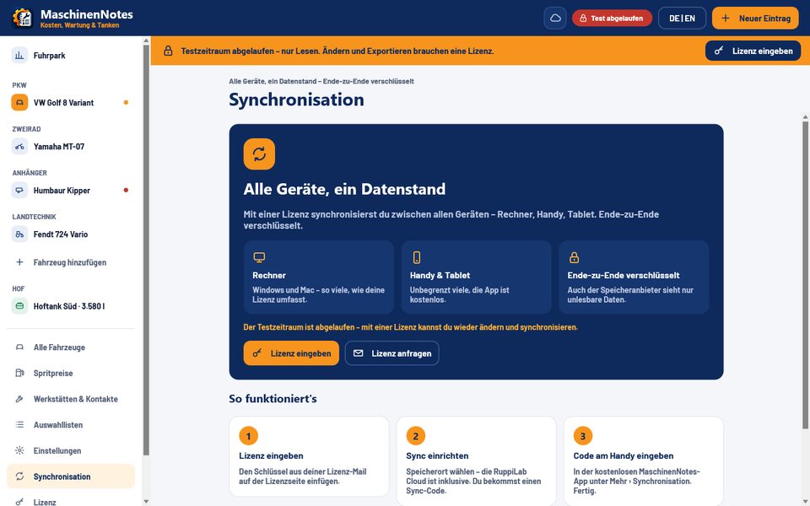Image resolution: width=810 pixels, height=506 pixels.
Task: Click the Werkstätten & Kontakte wrench icon
Action: (x=19, y=399)
